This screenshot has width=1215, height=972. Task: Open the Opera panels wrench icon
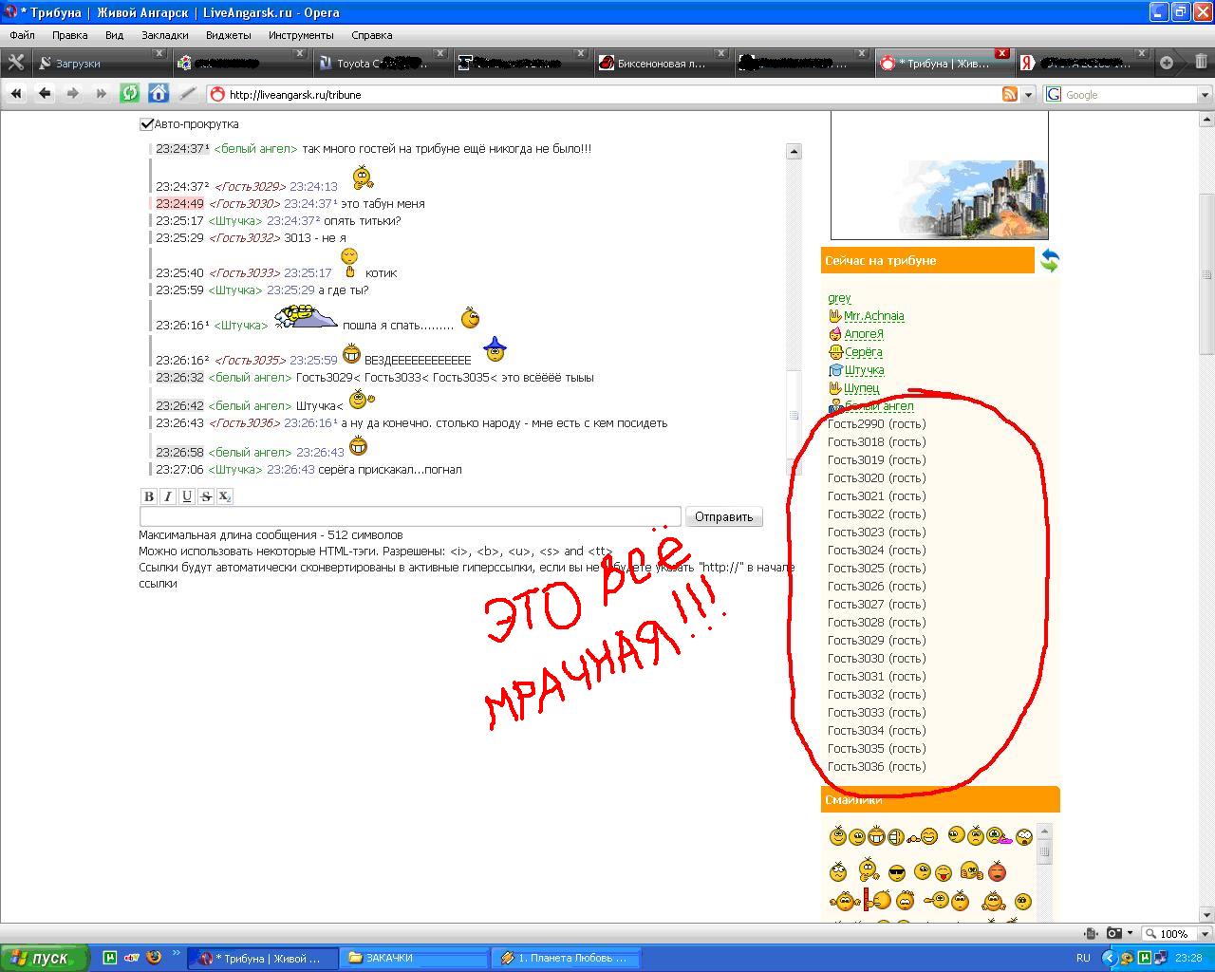(15, 63)
